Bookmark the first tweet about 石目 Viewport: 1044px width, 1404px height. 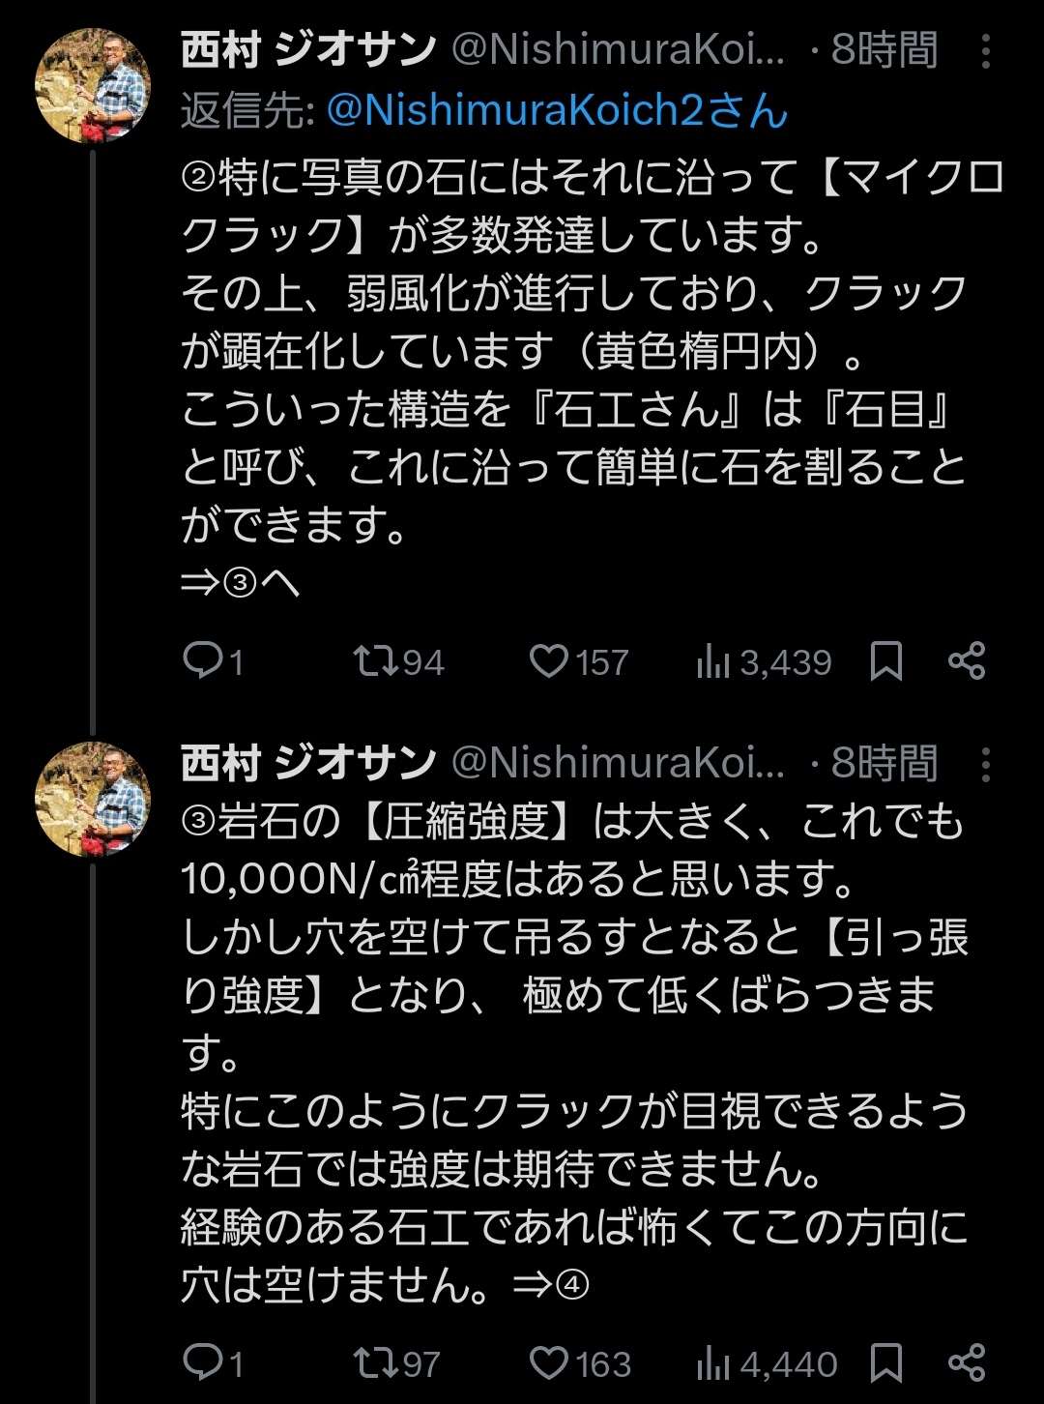click(886, 661)
